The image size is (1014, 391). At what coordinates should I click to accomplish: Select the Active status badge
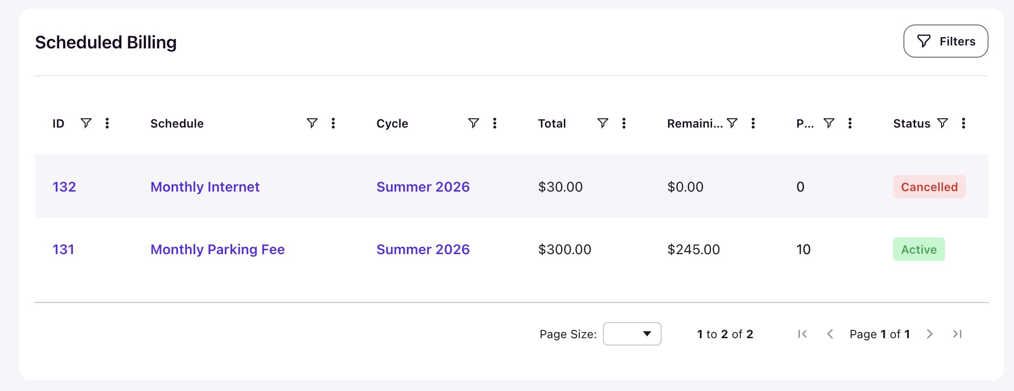[x=919, y=249]
